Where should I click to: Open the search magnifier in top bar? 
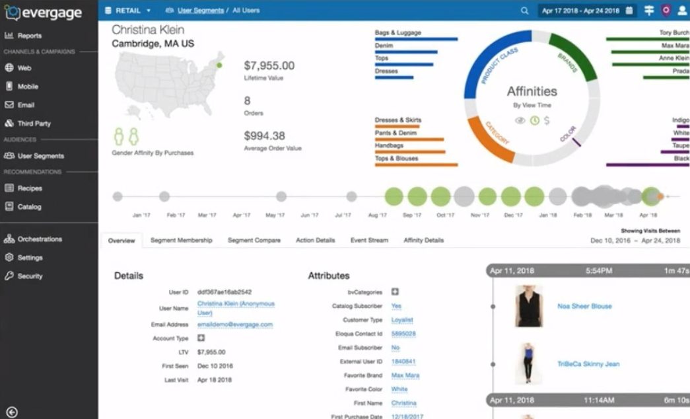click(x=524, y=11)
